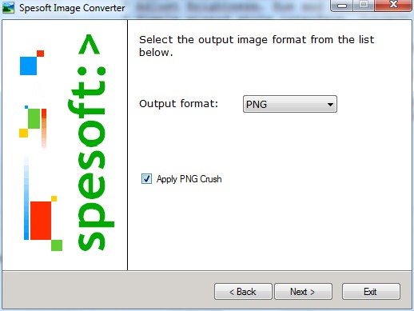Go to the Next step
The width and height of the screenshot is (414, 311).
tap(303, 292)
